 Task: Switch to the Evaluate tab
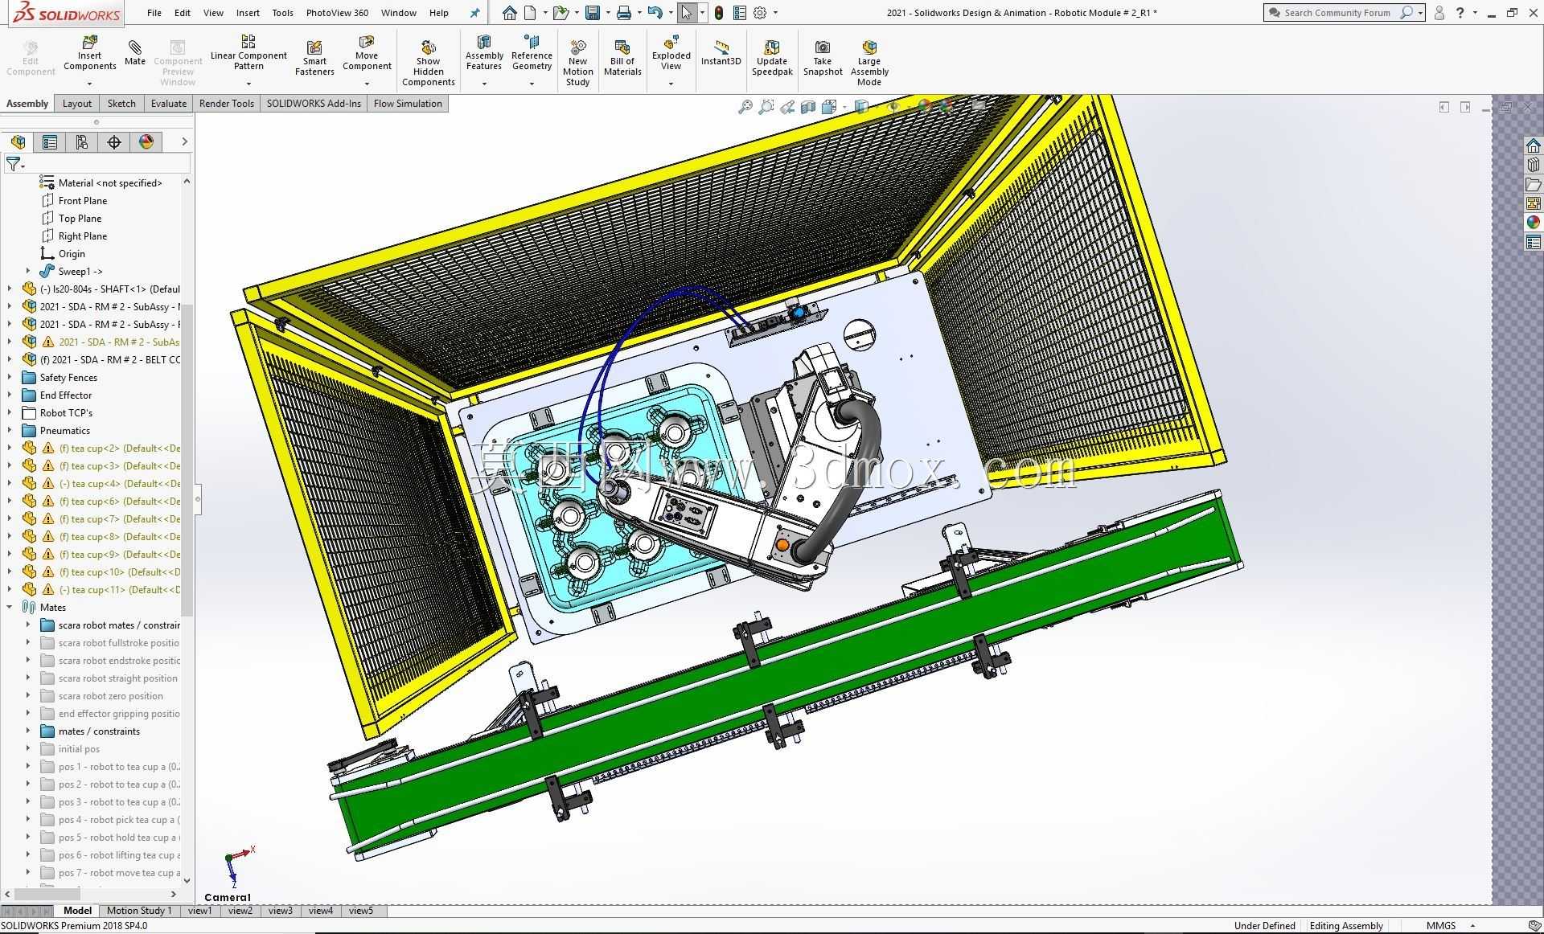169,104
